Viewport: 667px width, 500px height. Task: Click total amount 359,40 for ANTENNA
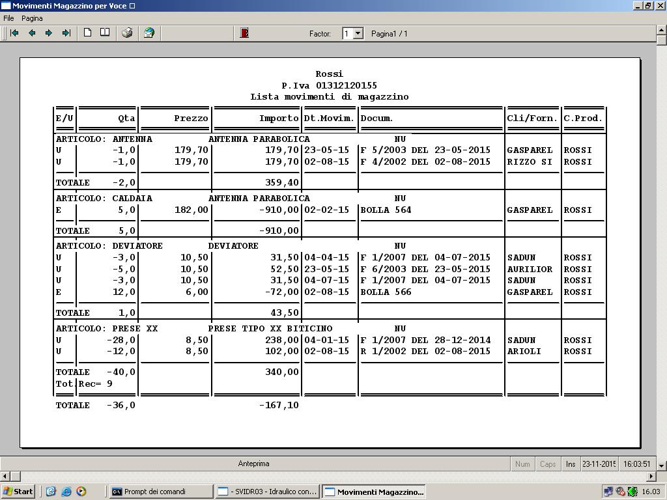point(282,182)
